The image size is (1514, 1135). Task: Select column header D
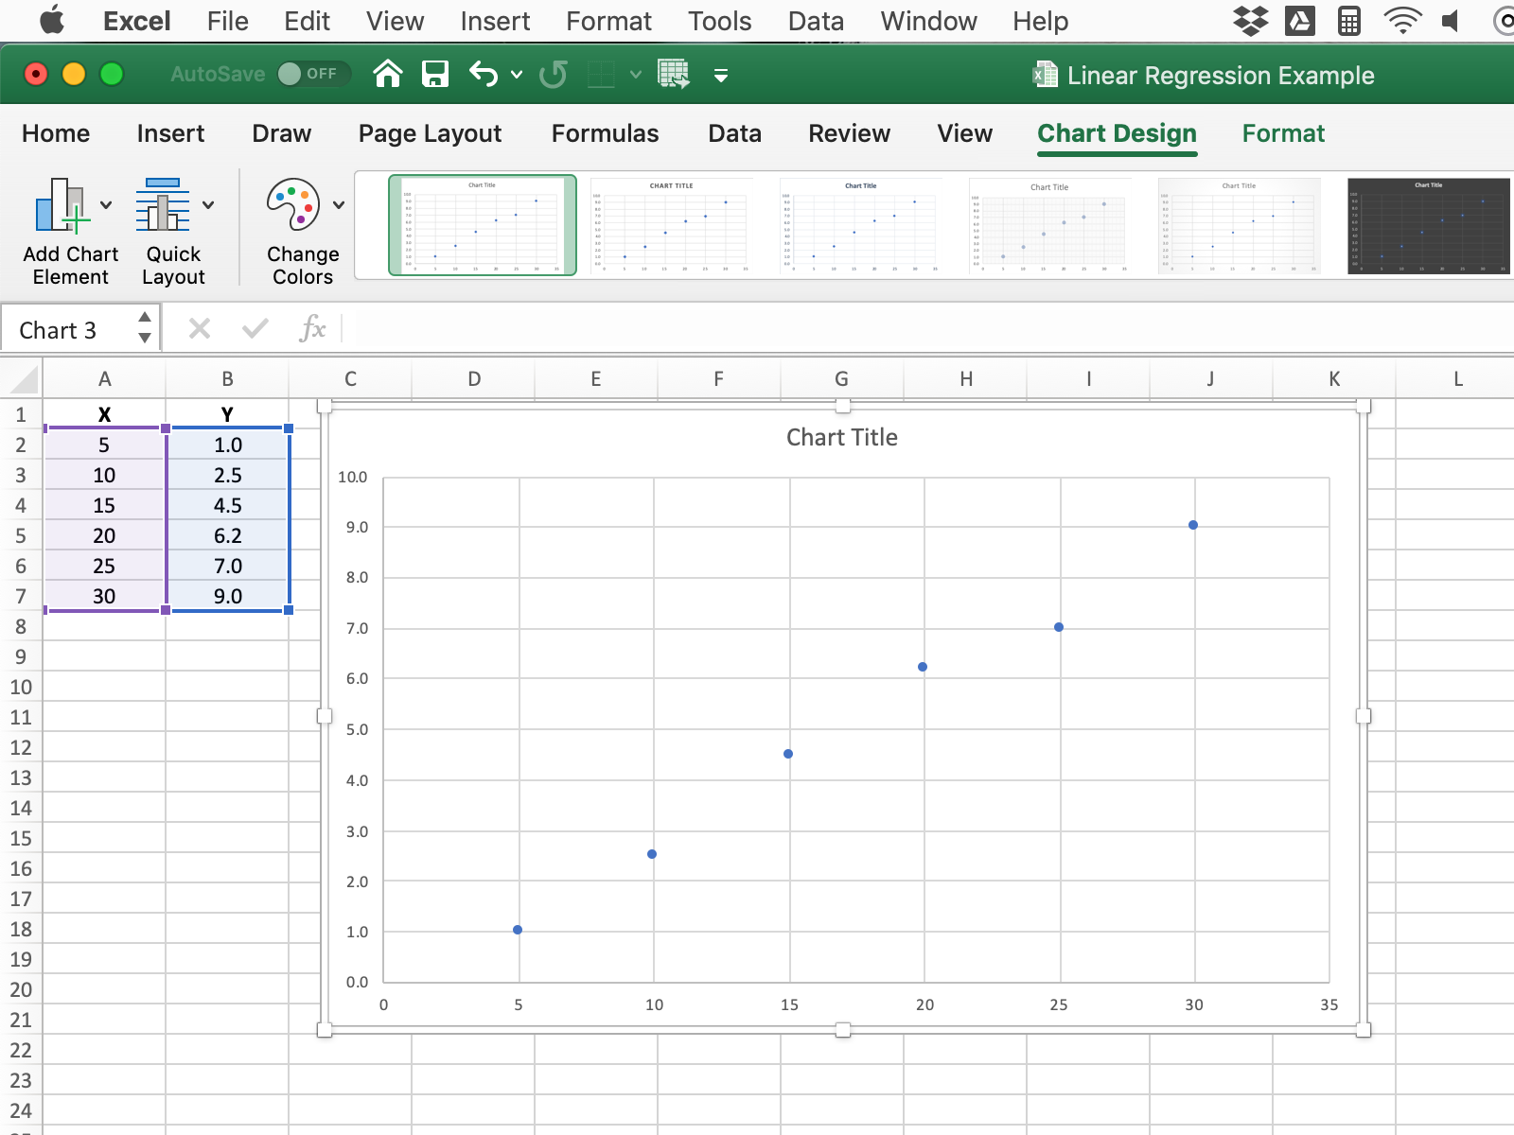coord(473,379)
